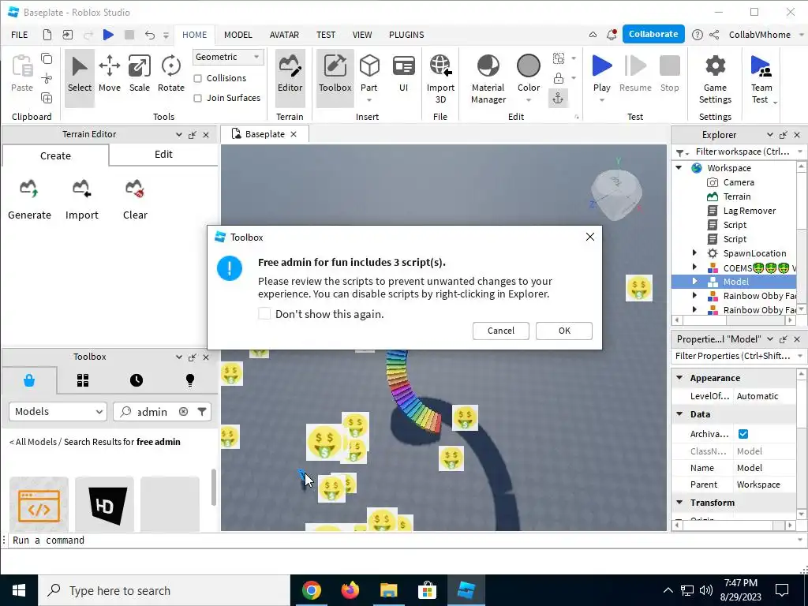
Task: Click quick-access Play arrow in title toolbar
Action: [x=108, y=35]
